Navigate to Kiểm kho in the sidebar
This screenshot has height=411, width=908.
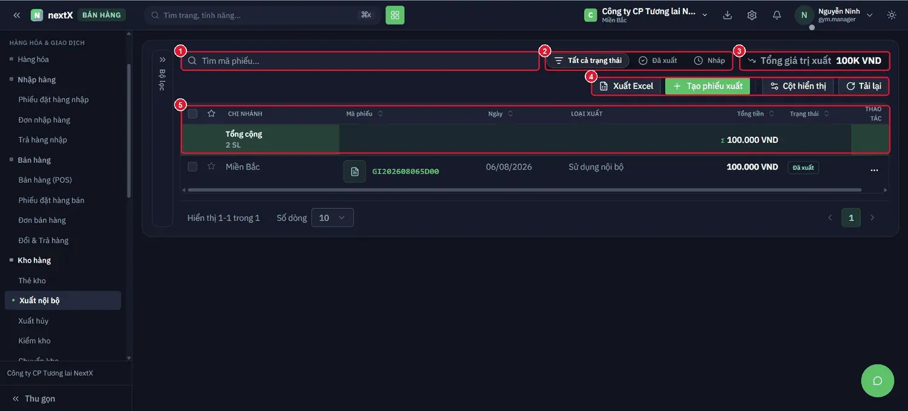coord(35,341)
